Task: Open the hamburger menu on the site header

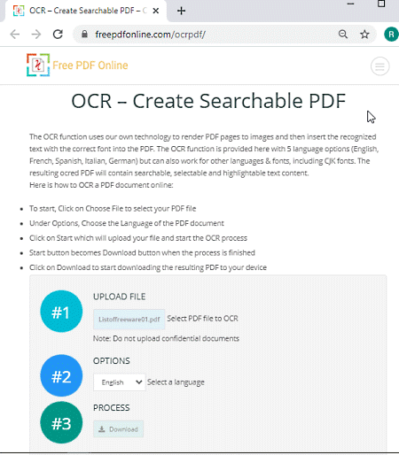Action: pyautogui.click(x=379, y=66)
